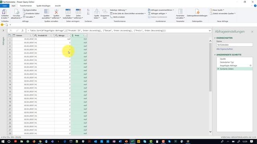Click the fx function icon
The width and height of the screenshot is (257, 144).
point(22,30)
